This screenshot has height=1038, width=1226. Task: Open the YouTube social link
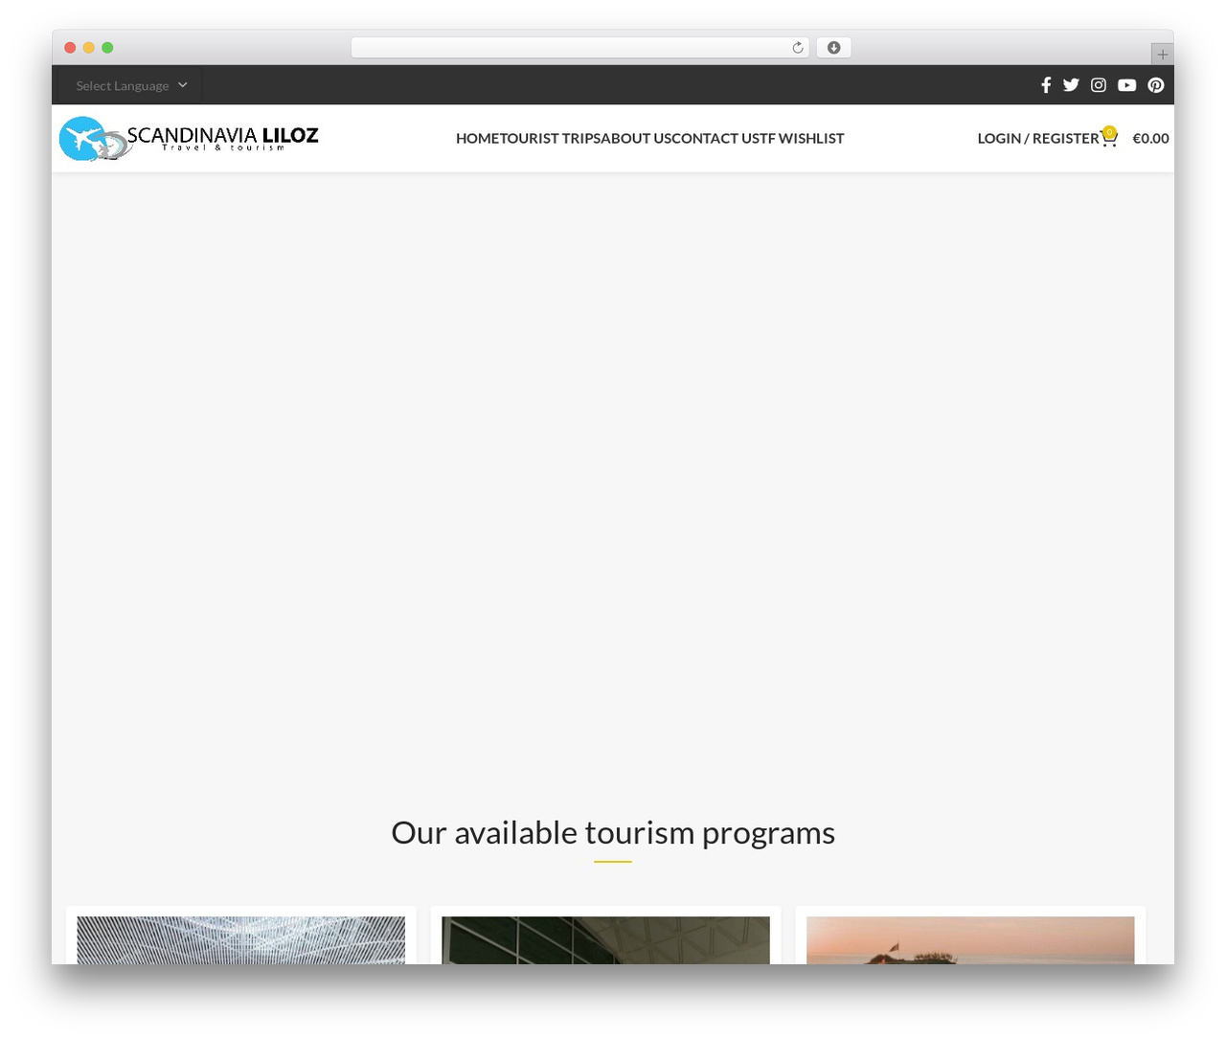(1127, 85)
